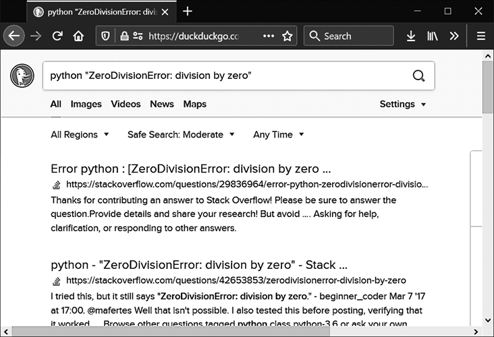This screenshot has height=337, width=494.
Task: Click the DuckDuckGo search query field
Action: click(223, 76)
